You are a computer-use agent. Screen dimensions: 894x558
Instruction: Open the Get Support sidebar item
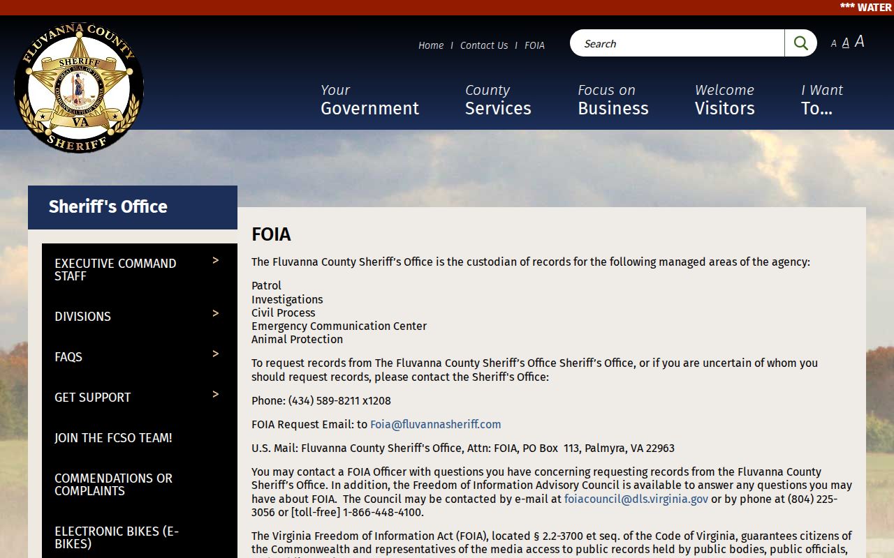point(93,398)
